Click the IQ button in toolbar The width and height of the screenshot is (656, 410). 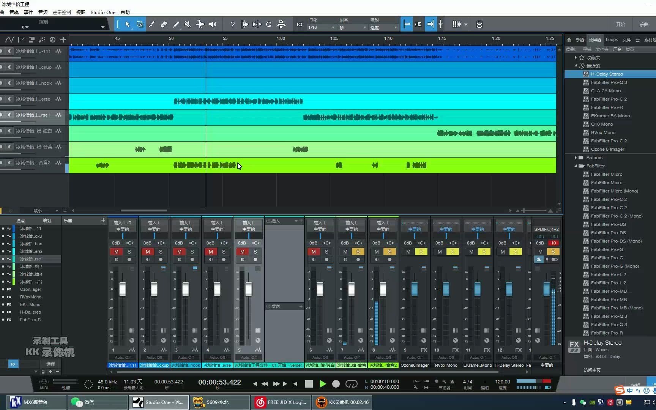pos(300,24)
